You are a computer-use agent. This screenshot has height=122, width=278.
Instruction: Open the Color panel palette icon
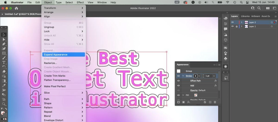pos(225,18)
